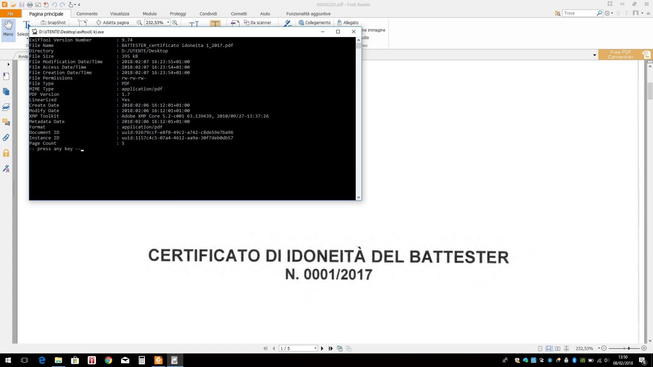Expand the page number dropdown
Image resolution: width=653 pixels, height=367 pixels.
pos(315,348)
